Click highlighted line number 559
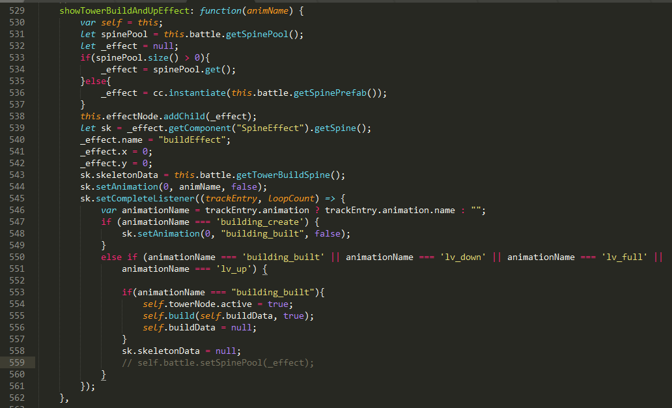 (17, 362)
